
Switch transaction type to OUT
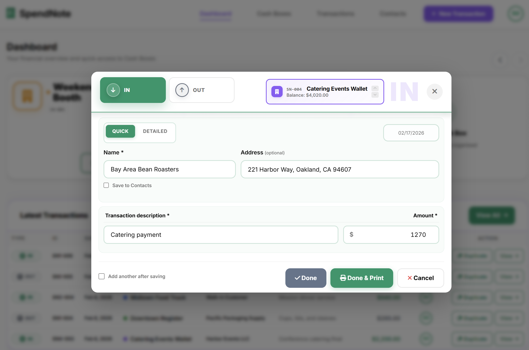coord(202,90)
